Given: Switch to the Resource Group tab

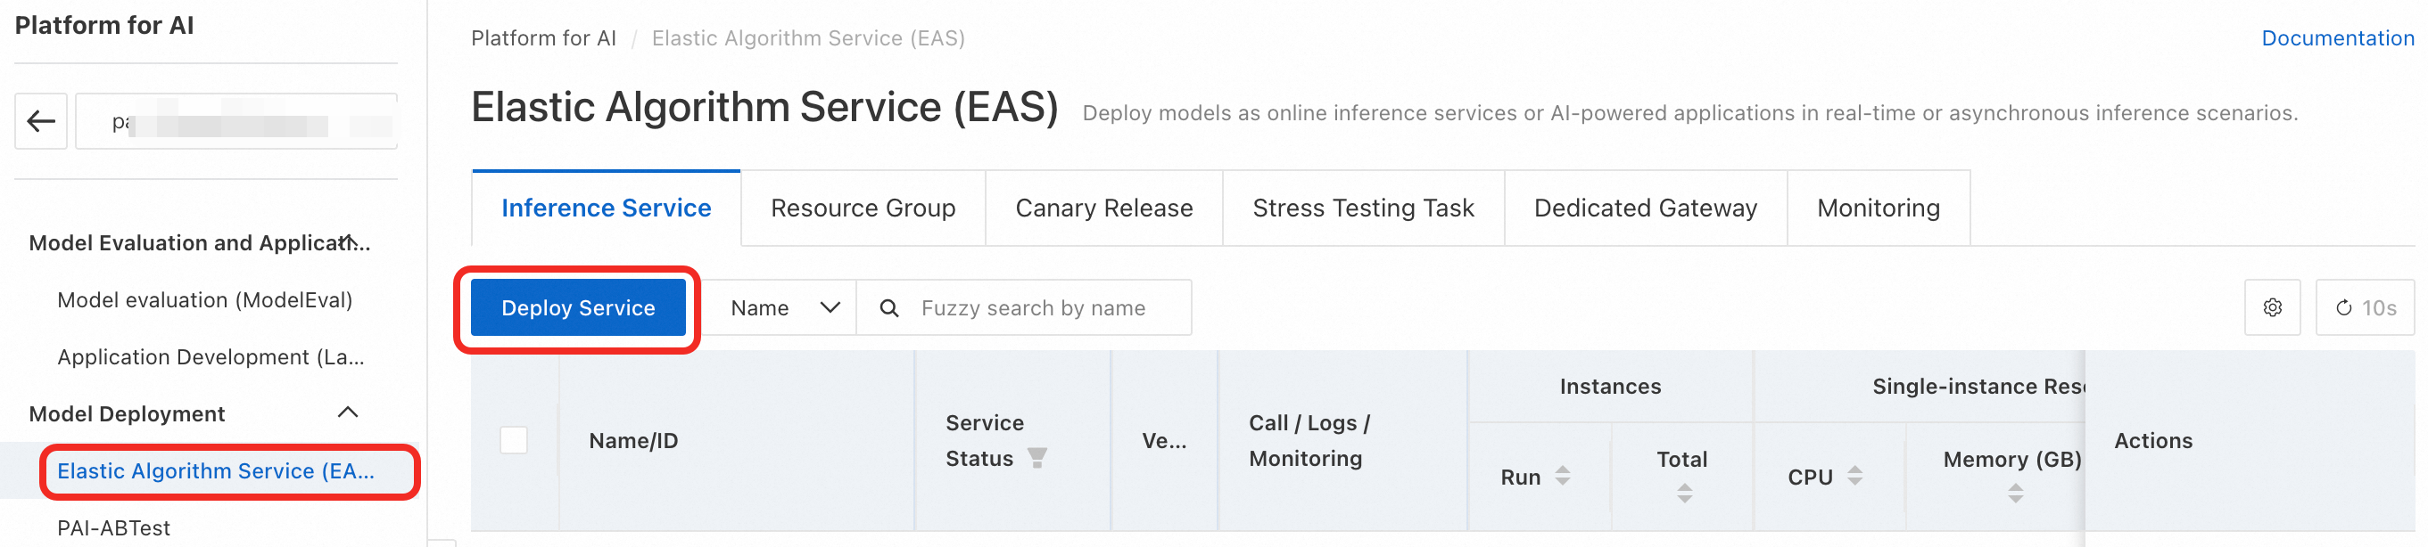Looking at the screenshot, I should [x=863, y=208].
